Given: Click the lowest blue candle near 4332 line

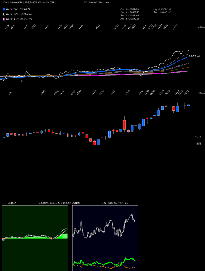Looking at the screenshot, I should click(98, 142).
